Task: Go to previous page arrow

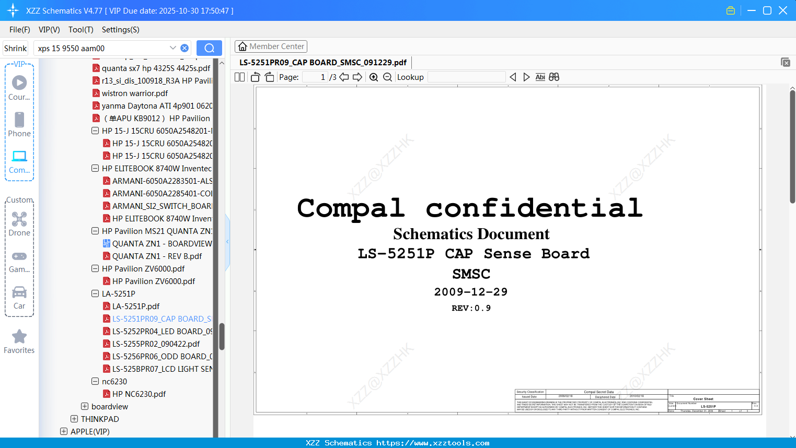Action: pos(344,77)
